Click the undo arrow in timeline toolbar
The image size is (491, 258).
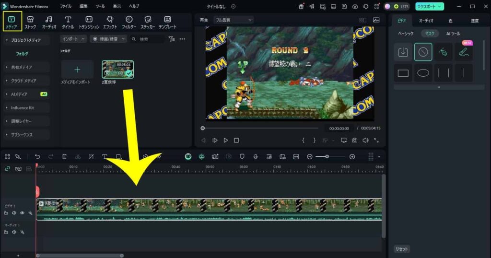coord(37,156)
